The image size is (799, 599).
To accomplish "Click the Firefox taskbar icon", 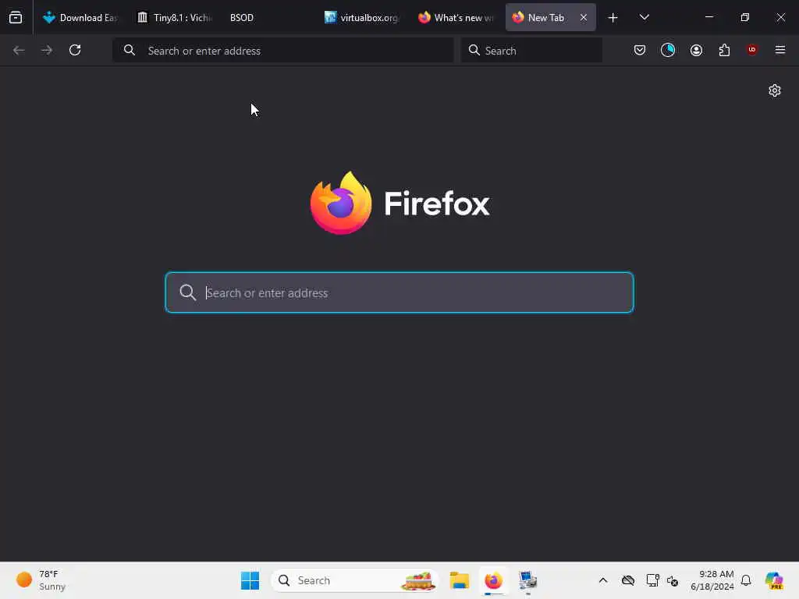I will pos(493,580).
